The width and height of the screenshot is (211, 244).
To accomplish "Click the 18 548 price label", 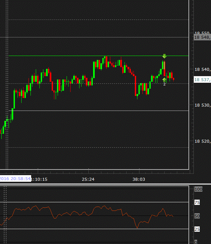I will coord(202,37).
